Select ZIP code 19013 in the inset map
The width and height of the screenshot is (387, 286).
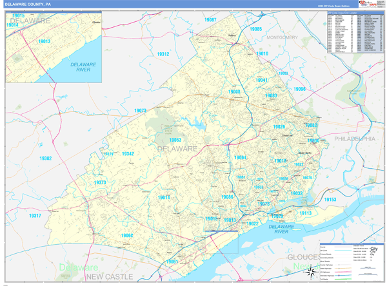click(45, 41)
